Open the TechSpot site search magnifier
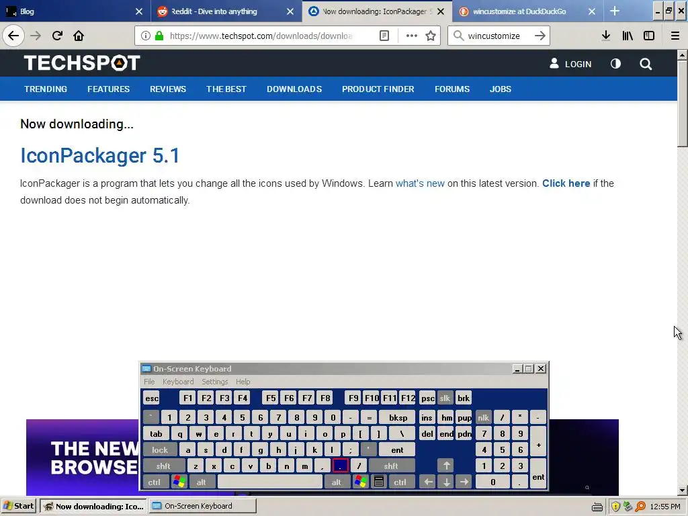 click(646, 64)
